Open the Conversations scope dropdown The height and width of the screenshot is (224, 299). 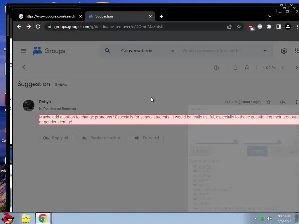[x=147, y=51]
